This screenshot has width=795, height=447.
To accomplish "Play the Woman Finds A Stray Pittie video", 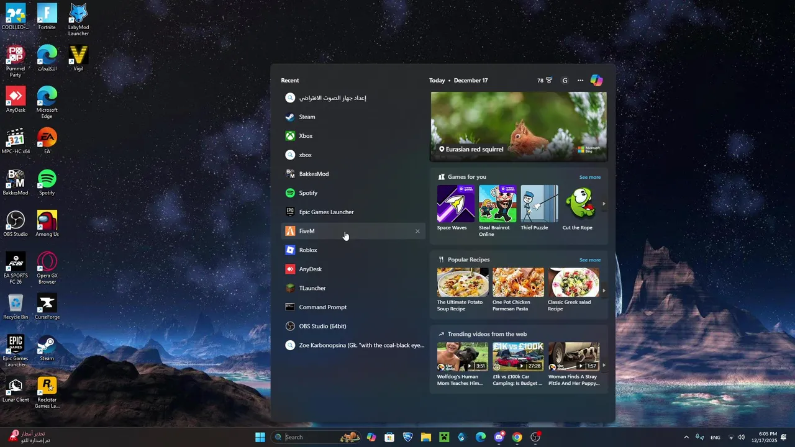I will tap(573, 364).
